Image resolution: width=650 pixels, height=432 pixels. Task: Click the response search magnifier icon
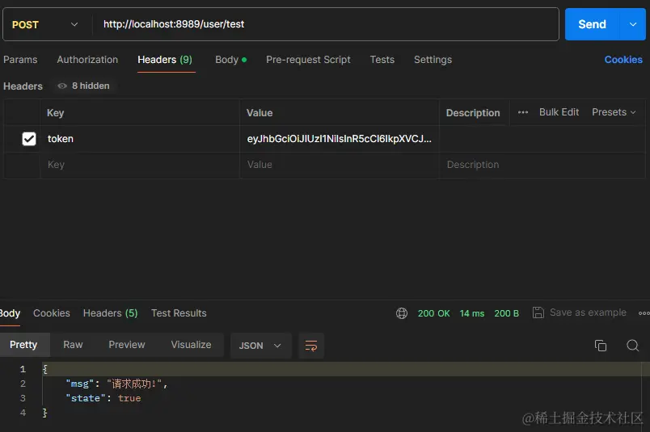tap(632, 346)
